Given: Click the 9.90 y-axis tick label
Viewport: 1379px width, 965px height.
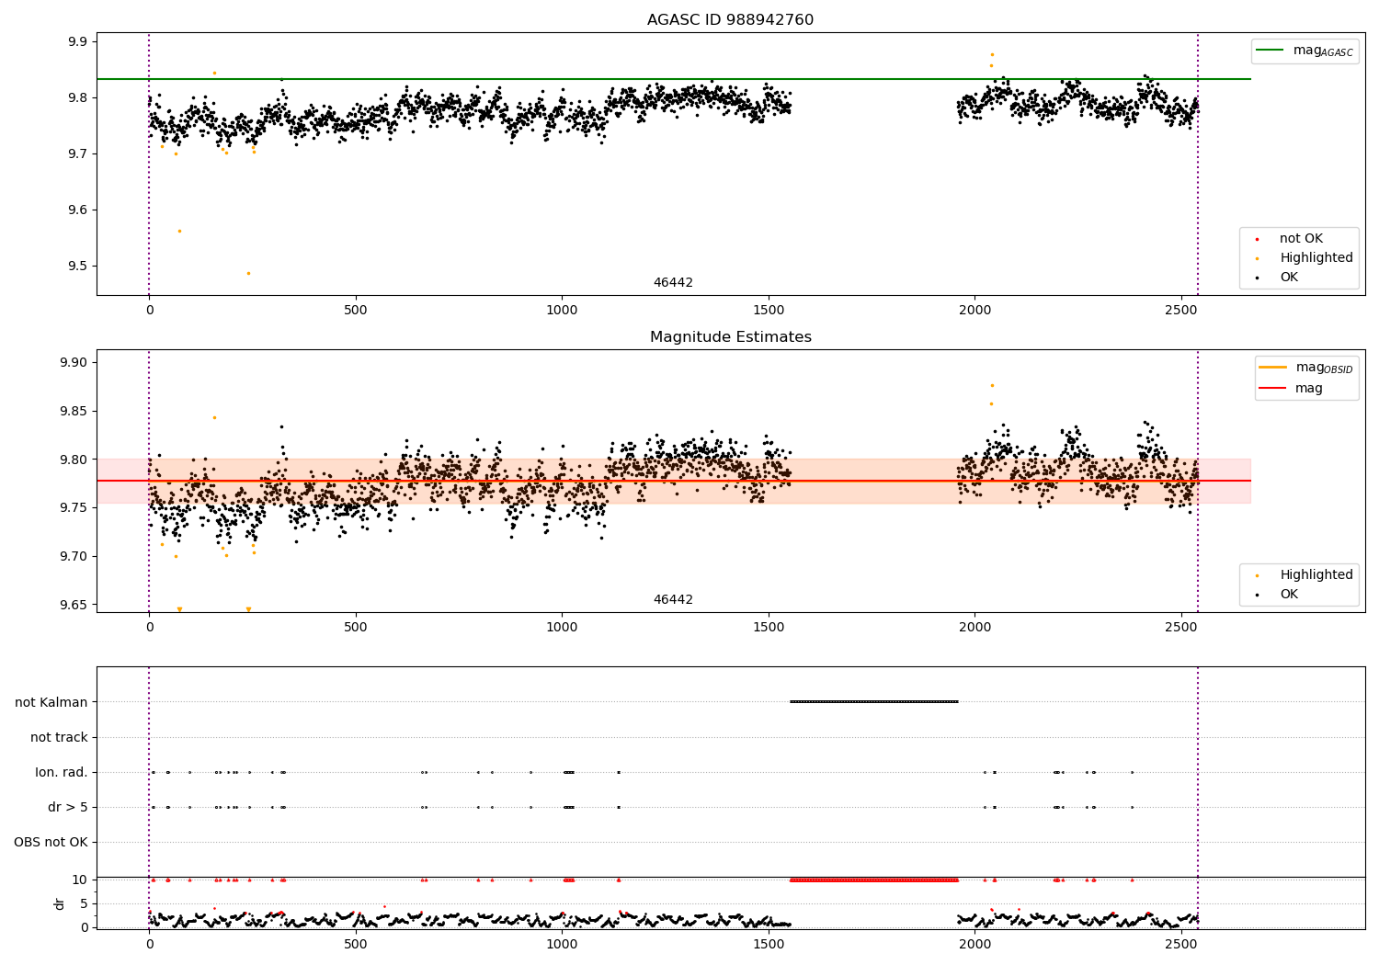Looking at the screenshot, I should [74, 363].
